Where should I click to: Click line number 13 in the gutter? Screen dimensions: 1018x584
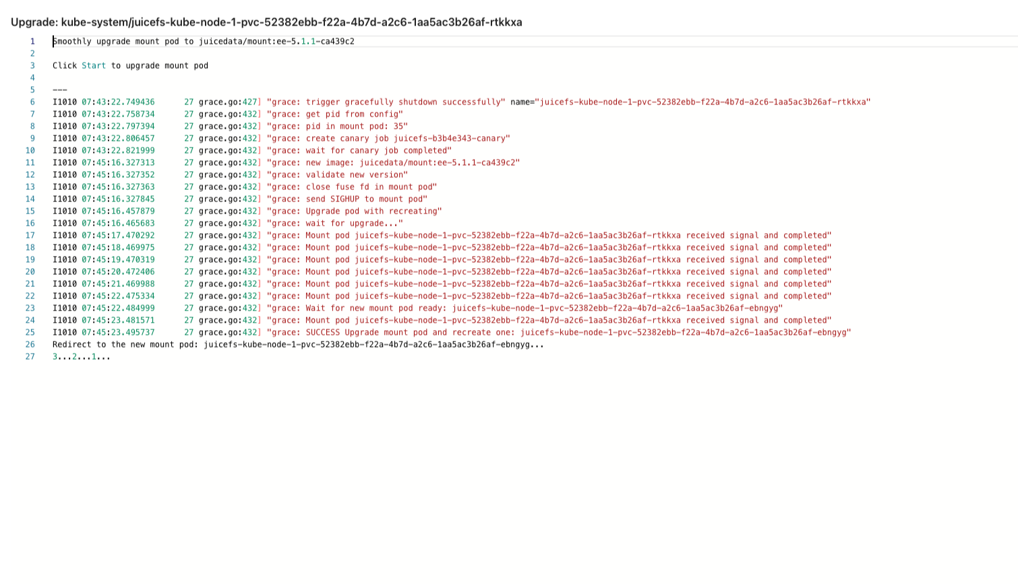(30, 187)
